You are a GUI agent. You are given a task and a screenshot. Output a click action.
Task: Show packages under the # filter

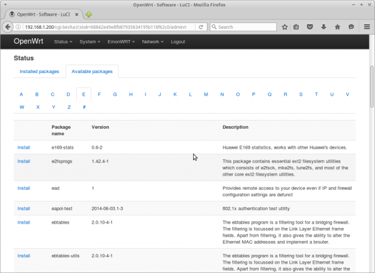84,107
